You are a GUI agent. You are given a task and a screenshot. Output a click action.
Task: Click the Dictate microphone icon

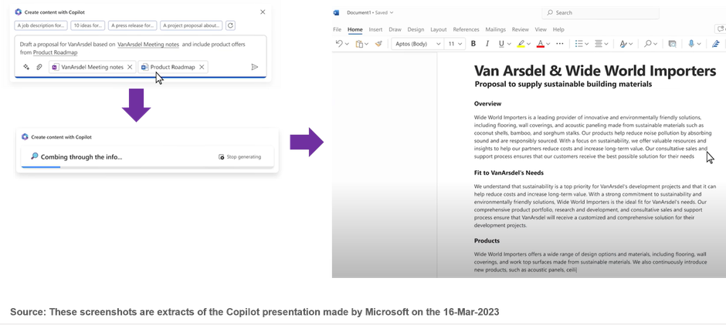(x=691, y=44)
